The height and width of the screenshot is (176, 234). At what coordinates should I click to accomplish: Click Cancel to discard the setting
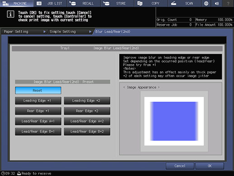(180, 166)
